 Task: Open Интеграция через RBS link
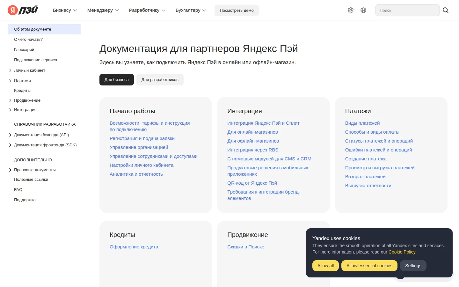coord(253,150)
